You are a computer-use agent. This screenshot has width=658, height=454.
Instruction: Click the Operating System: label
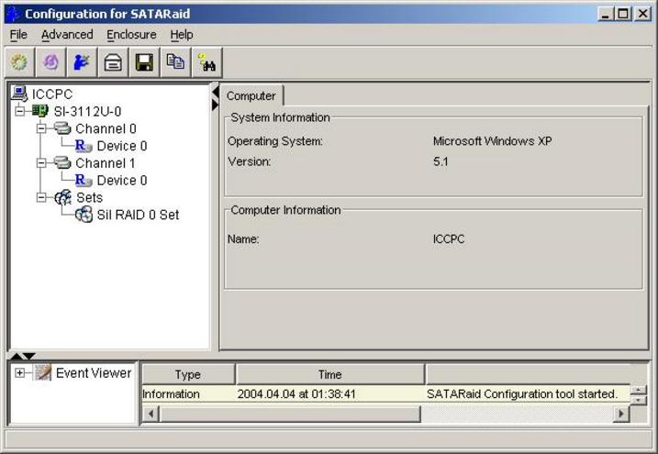point(275,141)
